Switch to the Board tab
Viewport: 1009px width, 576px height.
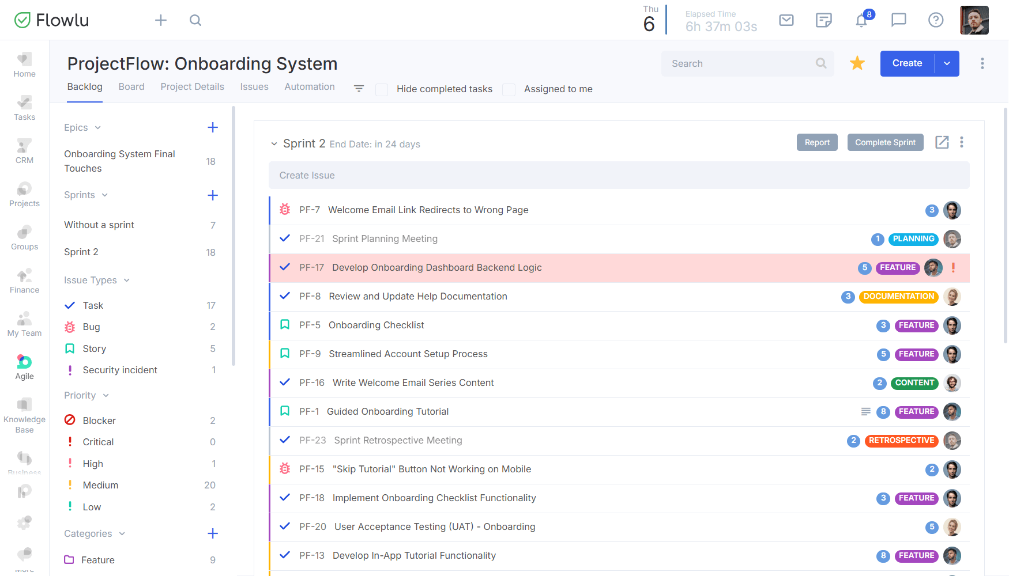pyautogui.click(x=131, y=87)
